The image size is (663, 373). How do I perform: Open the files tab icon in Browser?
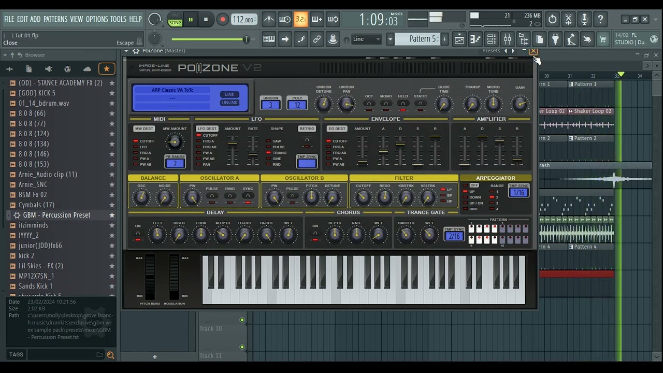[x=28, y=68]
